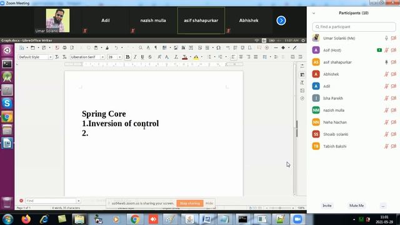
Task: Click the Find a participant search field
Action: pyautogui.click(x=354, y=27)
